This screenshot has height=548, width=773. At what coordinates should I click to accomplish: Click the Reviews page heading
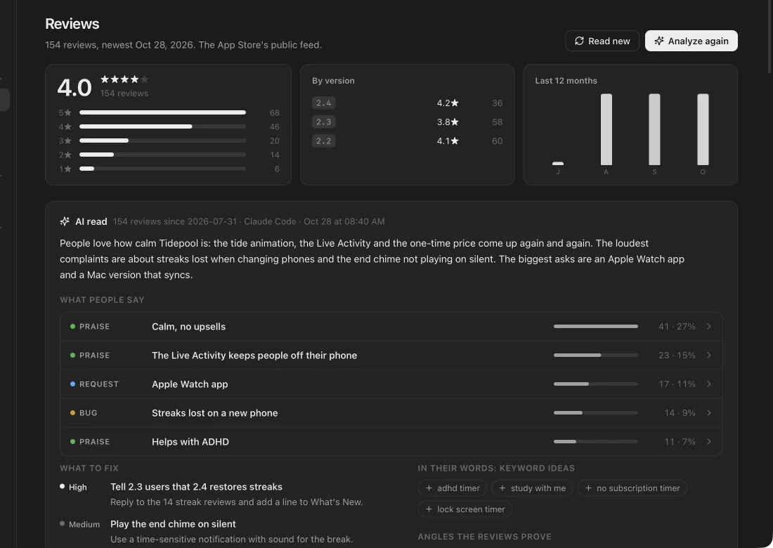tap(72, 24)
